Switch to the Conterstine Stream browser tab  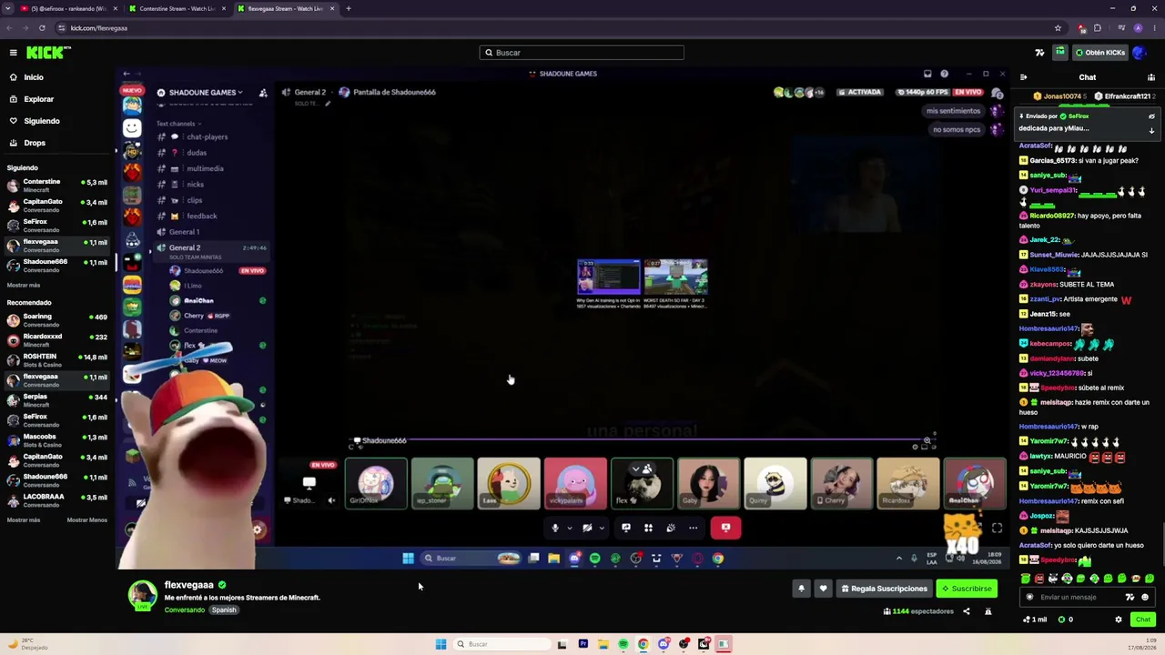point(177,8)
